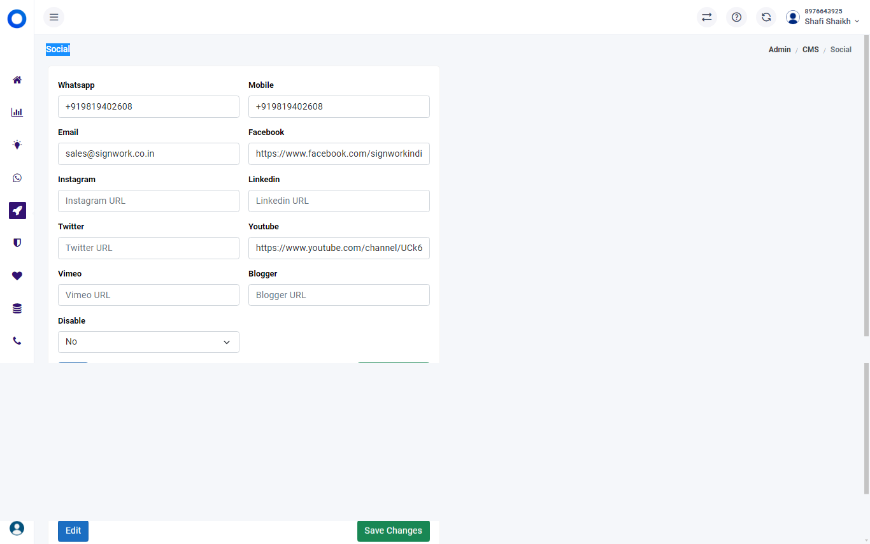Click the page's vertical scrollbar
The image size is (870, 544).
point(866,186)
